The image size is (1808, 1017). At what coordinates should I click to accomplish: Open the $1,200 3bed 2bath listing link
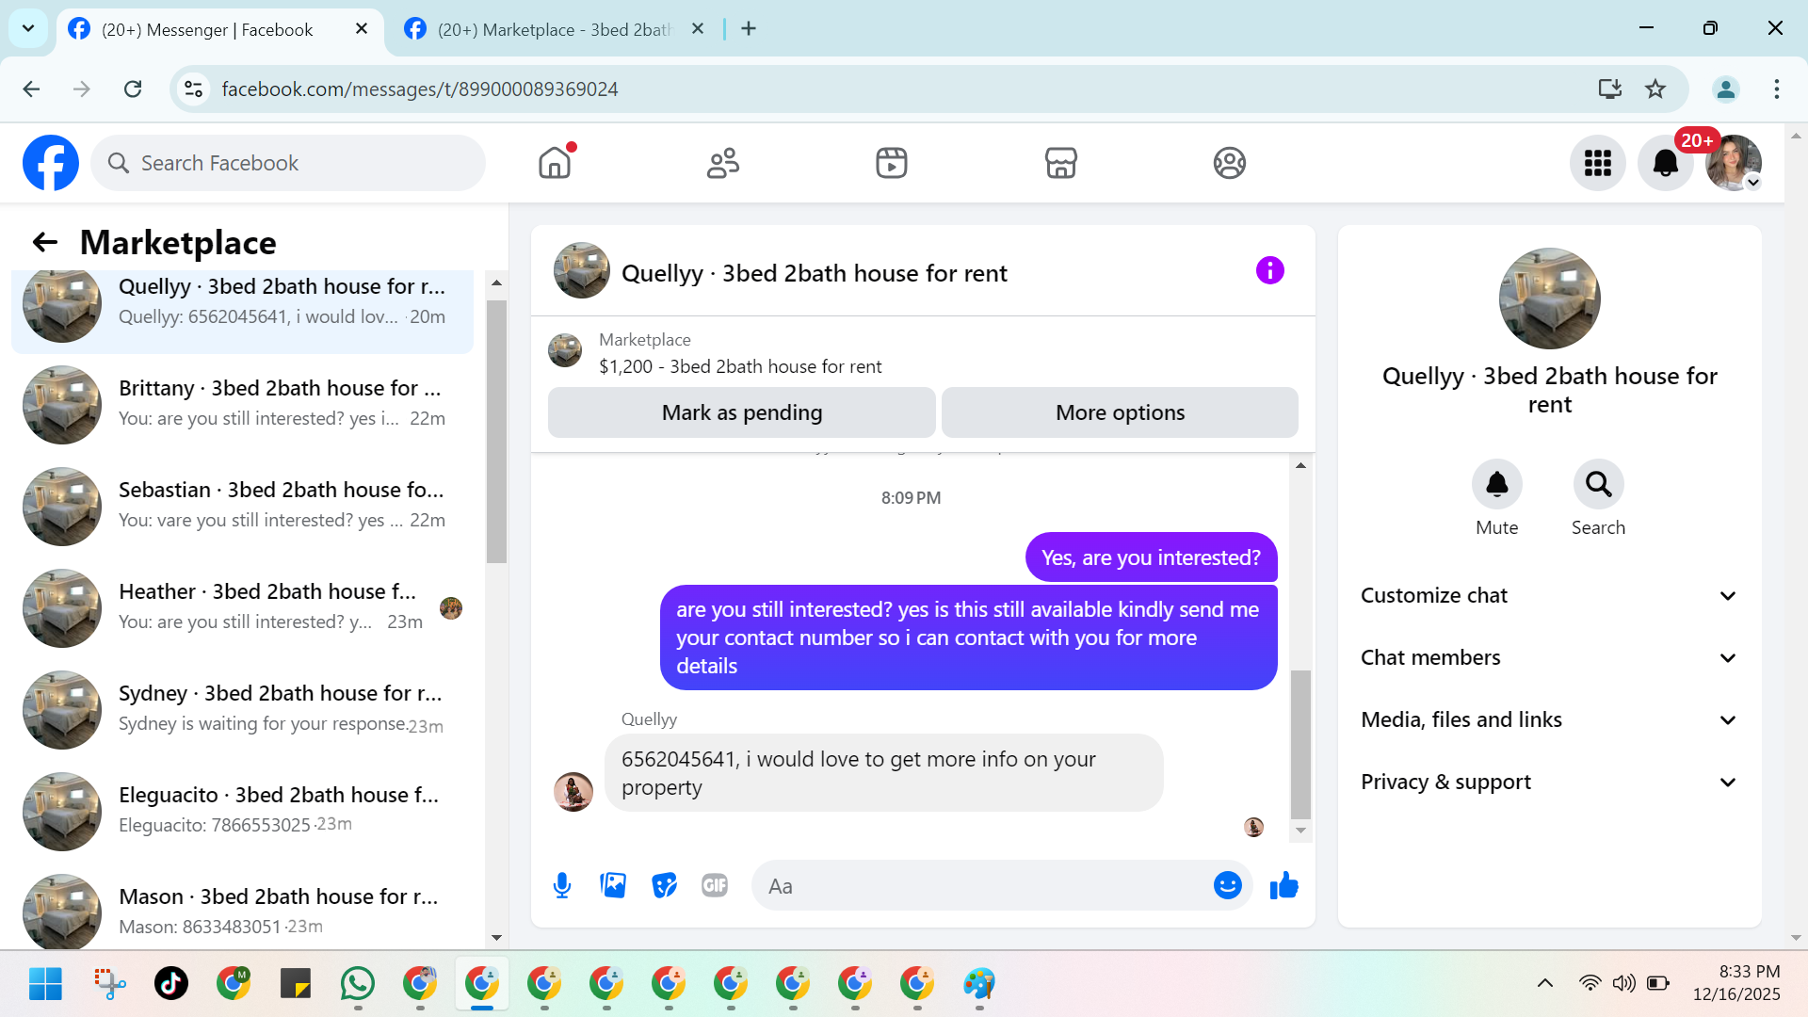pyautogui.click(x=740, y=366)
